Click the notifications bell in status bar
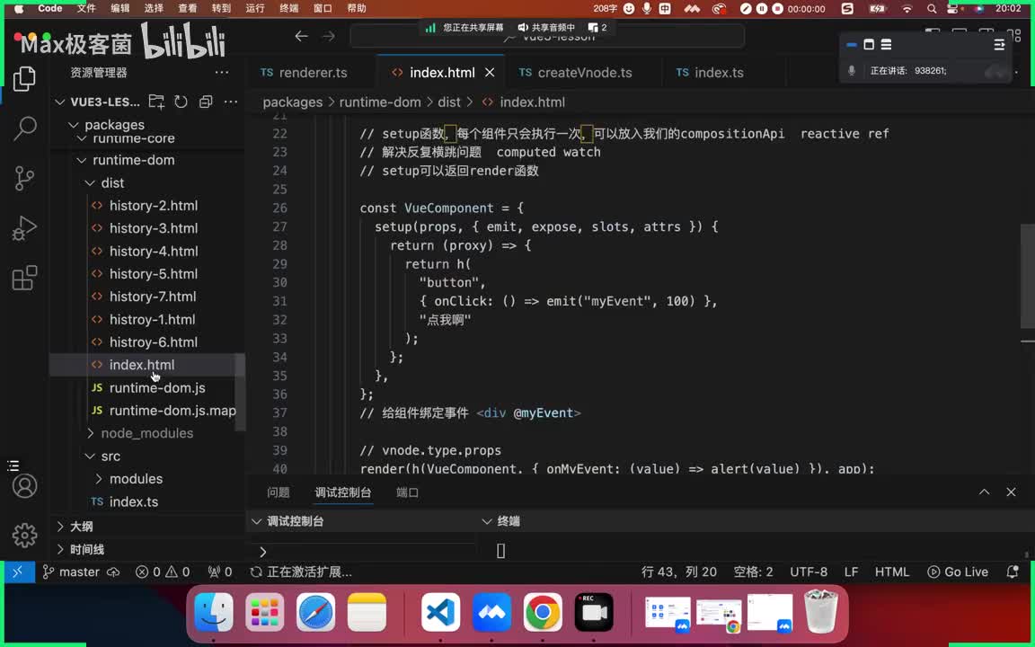 point(1012,572)
